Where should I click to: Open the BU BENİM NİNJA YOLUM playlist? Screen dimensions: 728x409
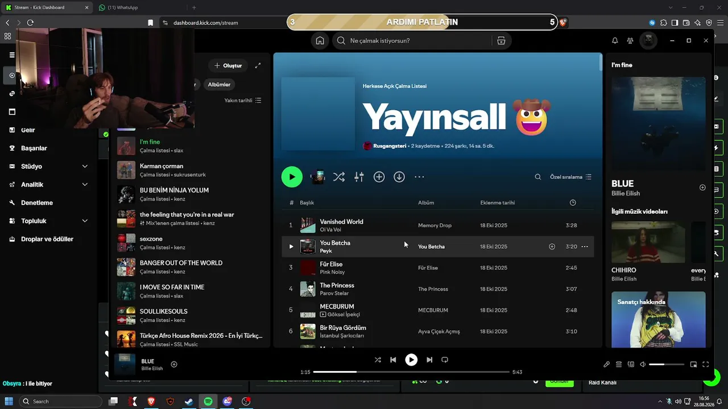click(190, 194)
